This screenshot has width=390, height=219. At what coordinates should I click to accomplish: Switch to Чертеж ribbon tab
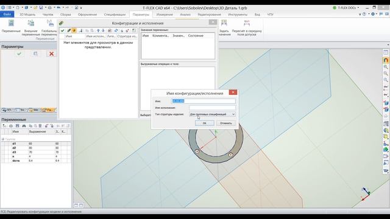tap(48, 15)
